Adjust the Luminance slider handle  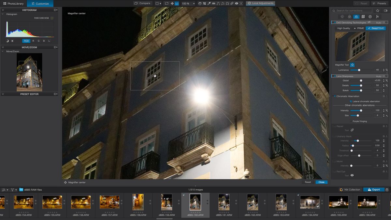point(359,70)
